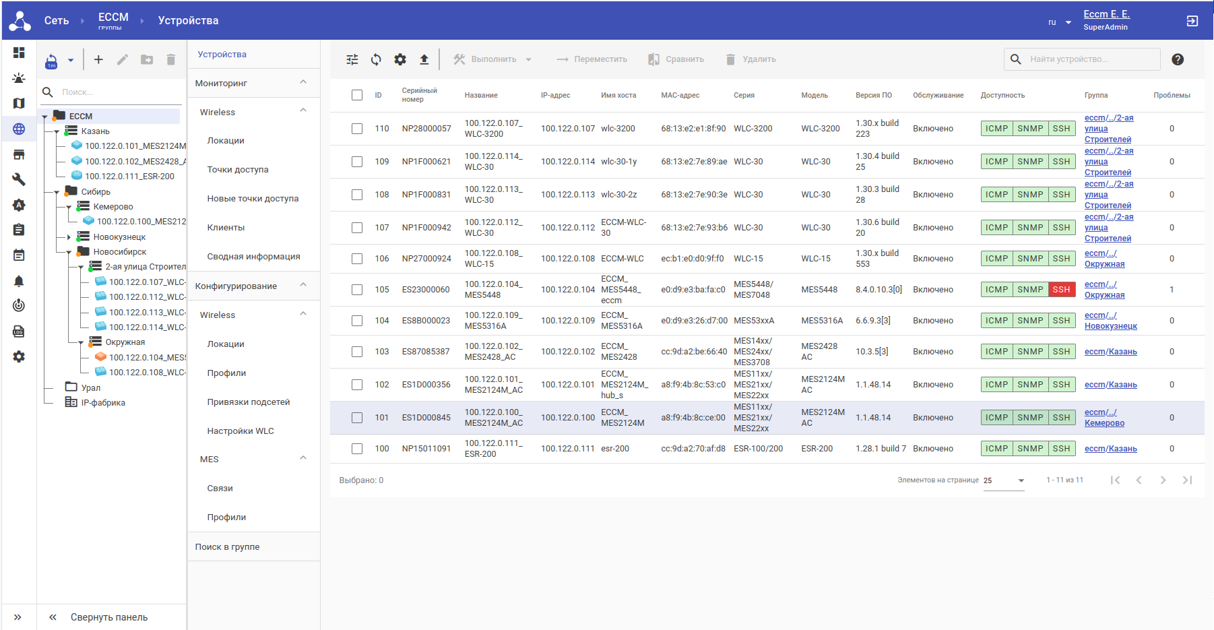This screenshot has height=630, width=1214.
Task: Tick checkbox for device ID 105
Action: tap(357, 290)
